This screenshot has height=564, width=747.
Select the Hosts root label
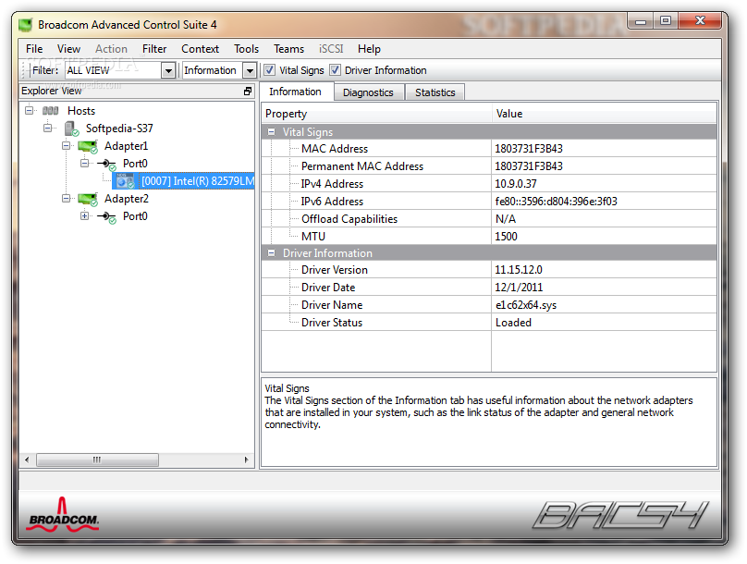coord(81,111)
